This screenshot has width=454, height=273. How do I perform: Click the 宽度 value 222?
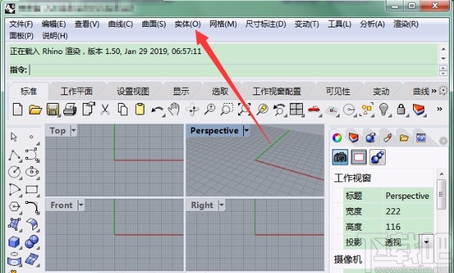393,211
